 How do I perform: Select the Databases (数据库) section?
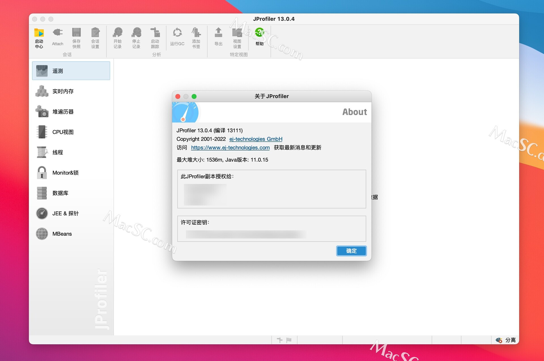pyautogui.click(x=71, y=193)
